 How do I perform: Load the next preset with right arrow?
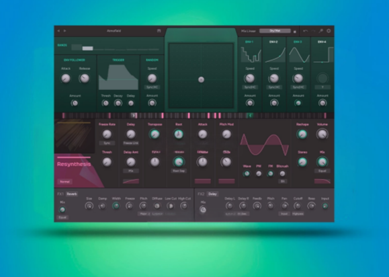pos(64,31)
